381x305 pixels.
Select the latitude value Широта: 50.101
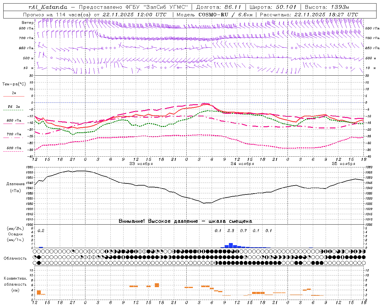point(273,7)
